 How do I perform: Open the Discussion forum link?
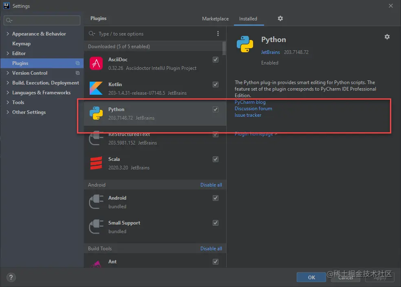click(x=253, y=109)
